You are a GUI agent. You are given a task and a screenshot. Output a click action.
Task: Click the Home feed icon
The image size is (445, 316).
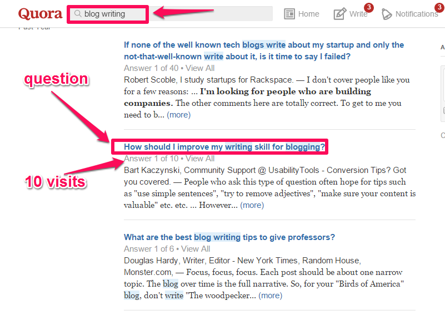(289, 14)
